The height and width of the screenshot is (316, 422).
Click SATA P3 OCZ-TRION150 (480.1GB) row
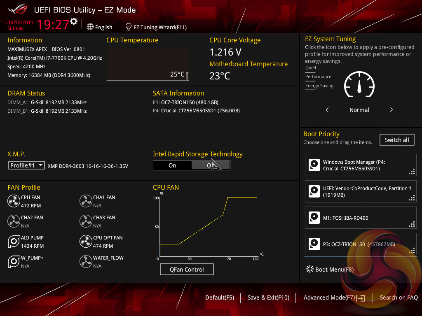186,102
